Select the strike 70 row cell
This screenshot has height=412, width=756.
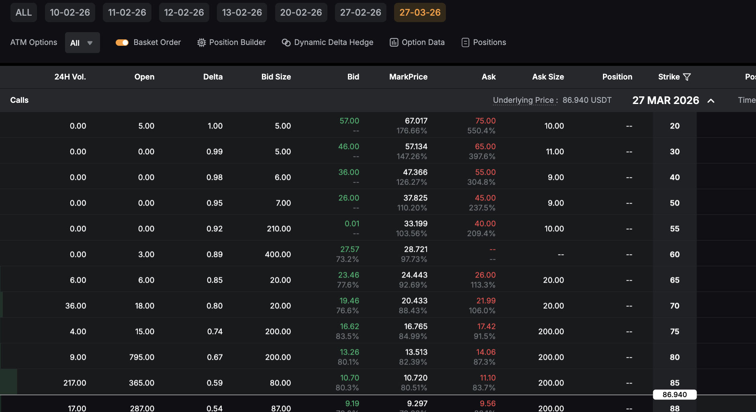click(674, 306)
